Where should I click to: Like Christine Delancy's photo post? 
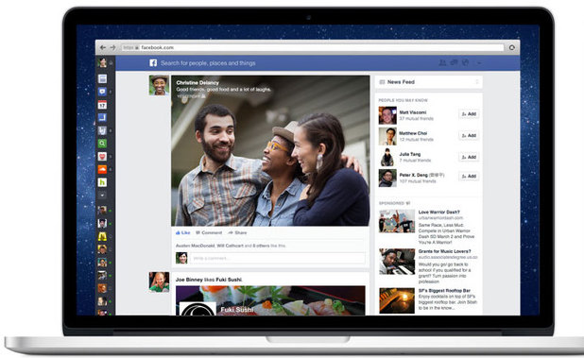click(x=183, y=232)
